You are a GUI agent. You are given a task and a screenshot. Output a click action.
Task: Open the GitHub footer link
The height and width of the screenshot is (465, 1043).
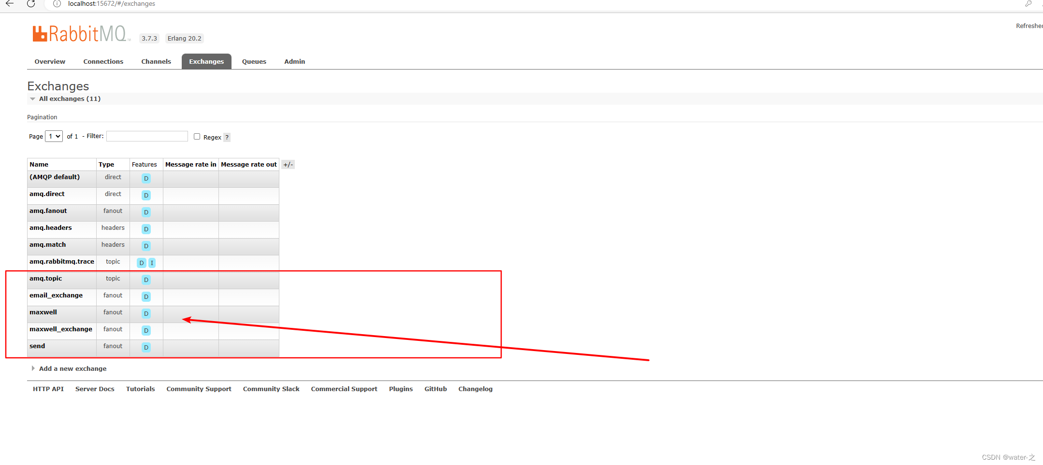pyautogui.click(x=436, y=389)
